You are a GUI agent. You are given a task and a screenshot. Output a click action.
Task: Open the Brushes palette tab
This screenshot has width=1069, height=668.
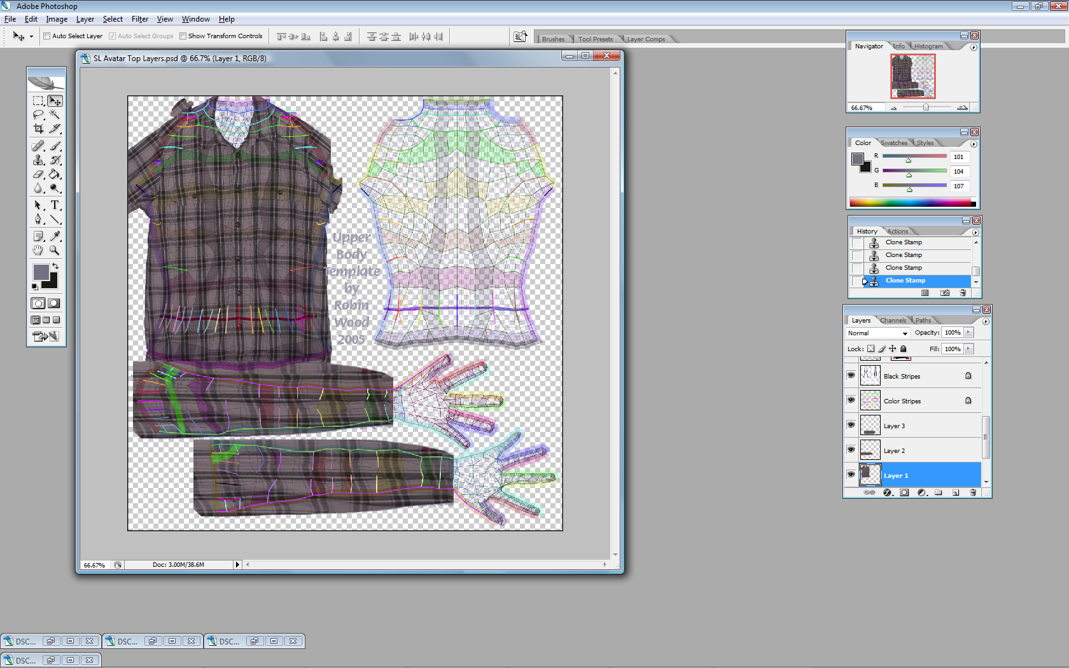coord(553,39)
